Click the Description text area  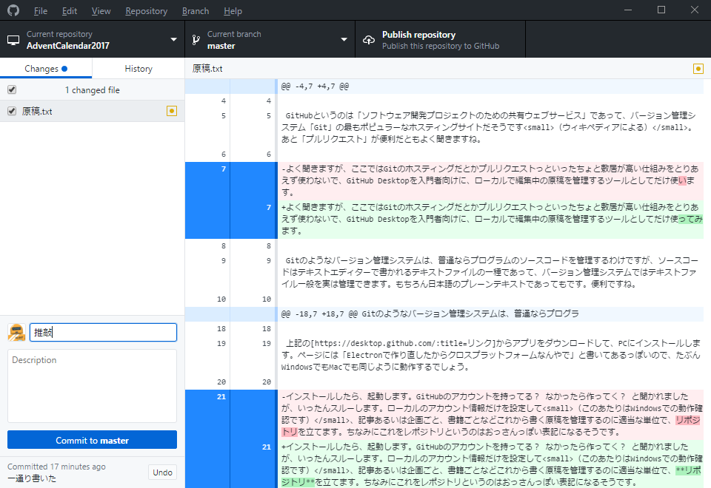coord(92,386)
